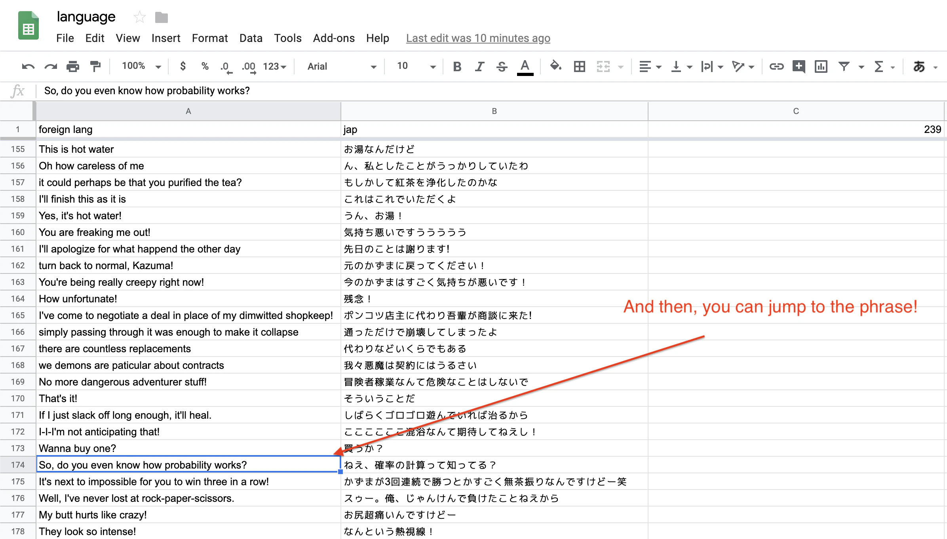947x539 pixels.
Task: Open the 123 number format dropdown
Action: click(275, 66)
